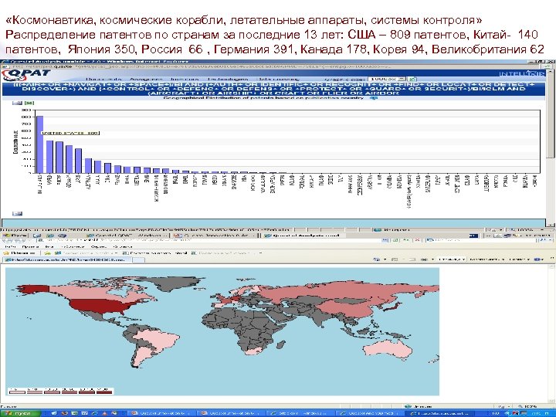Open the Inventors menu in QPAT
The height and width of the screenshot is (417, 556).
pos(185,80)
